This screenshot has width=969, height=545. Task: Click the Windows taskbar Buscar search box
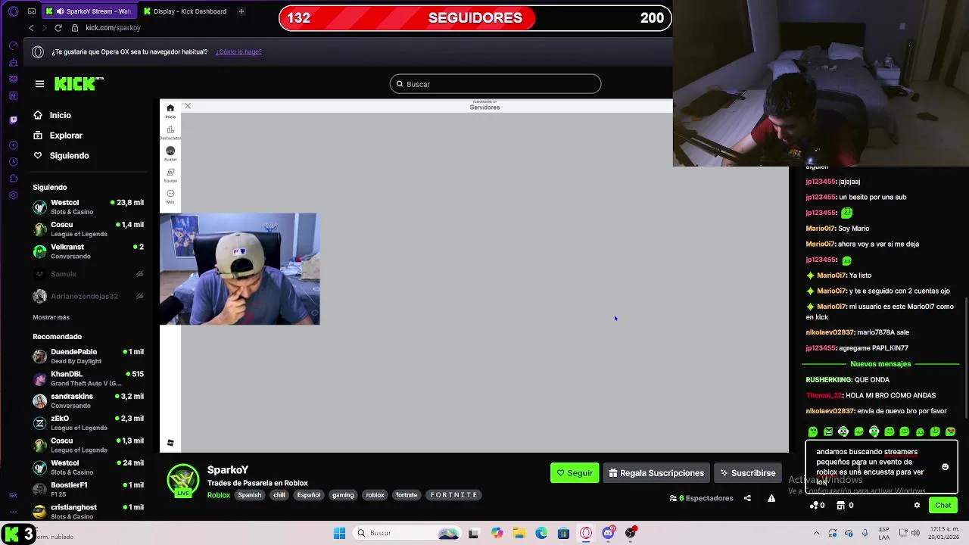click(x=408, y=533)
